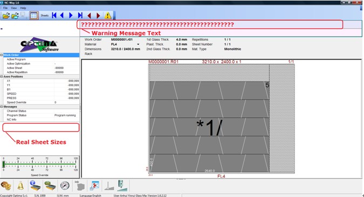The width and height of the screenshot is (364, 197).
Task: Go to first sheet with blue arrow
Action: click(54, 16)
